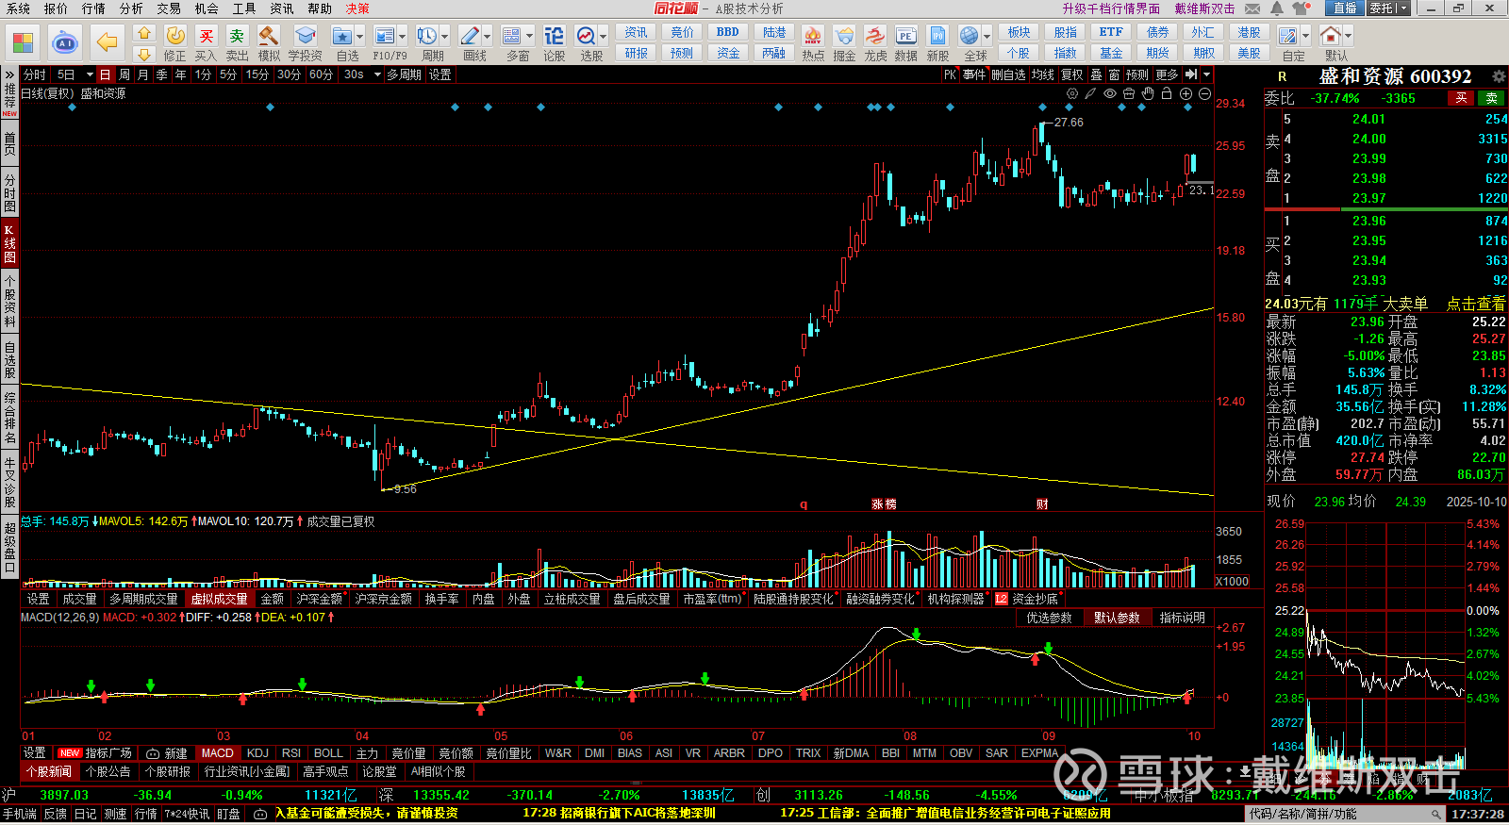Toggle the chart eye visibility icon

coord(1110,93)
